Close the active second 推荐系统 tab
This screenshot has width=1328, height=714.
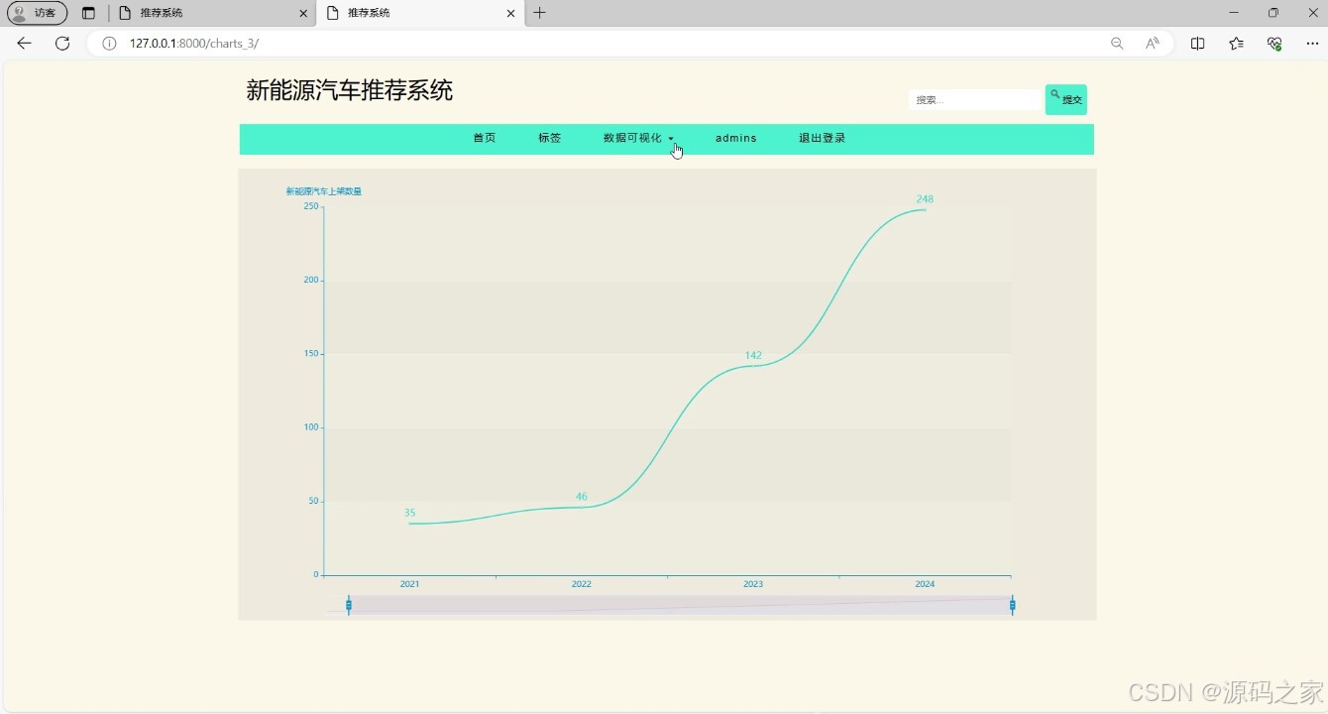pos(511,13)
